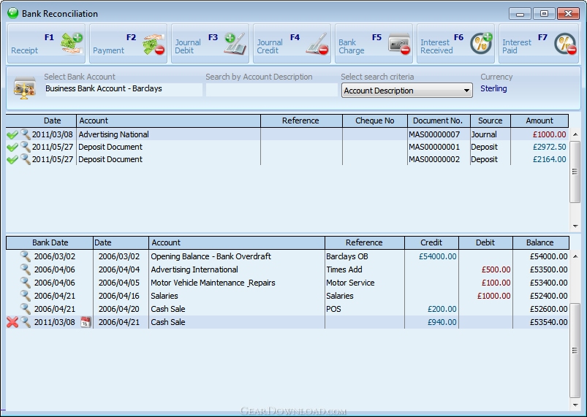
Task: Click upper Reference column header
Action: click(x=301, y=120)
